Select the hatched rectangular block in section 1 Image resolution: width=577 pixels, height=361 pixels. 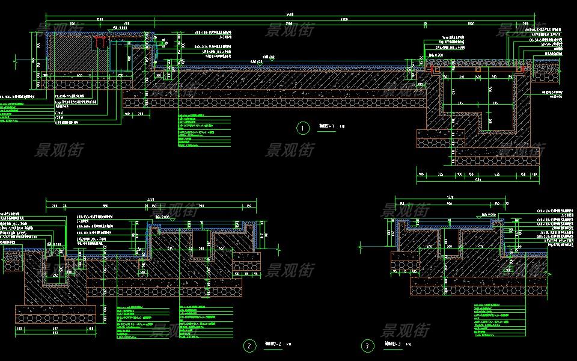click(72, 54)
